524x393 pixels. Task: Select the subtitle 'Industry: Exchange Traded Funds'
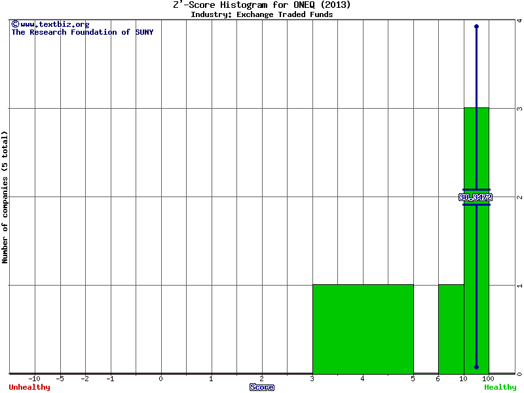click(261, 14)
